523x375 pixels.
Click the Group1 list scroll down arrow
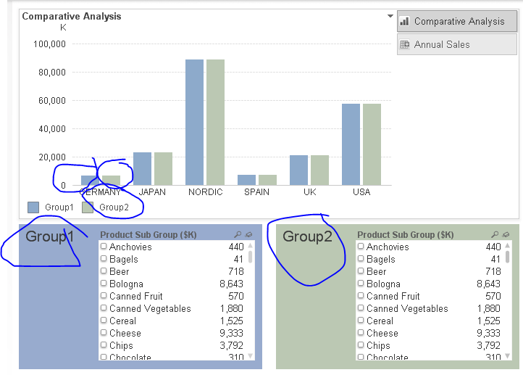point(250,356)
